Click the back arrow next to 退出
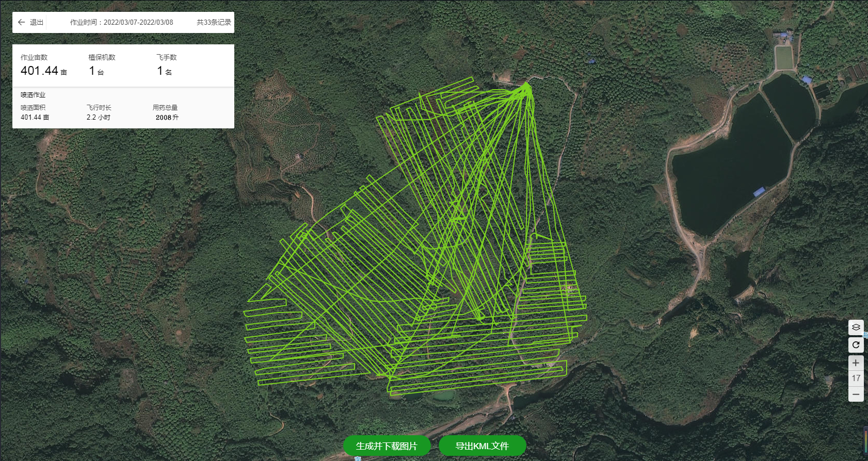The height and width of the screenshot is (461, 868). [x=21, y=22]
